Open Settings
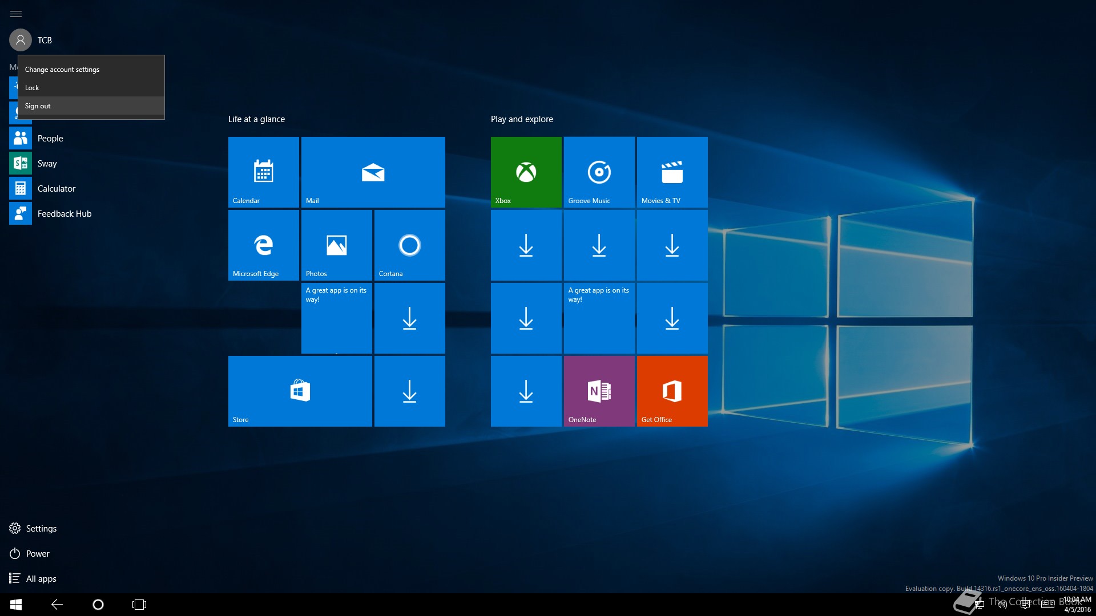This screenshot has width=1096, height=616. tap(33, 529)
